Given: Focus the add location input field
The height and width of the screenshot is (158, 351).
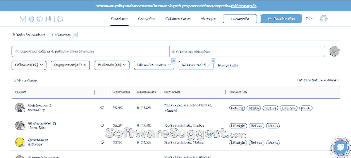Looking at the screenshot, I should click(x=247, y=51).
